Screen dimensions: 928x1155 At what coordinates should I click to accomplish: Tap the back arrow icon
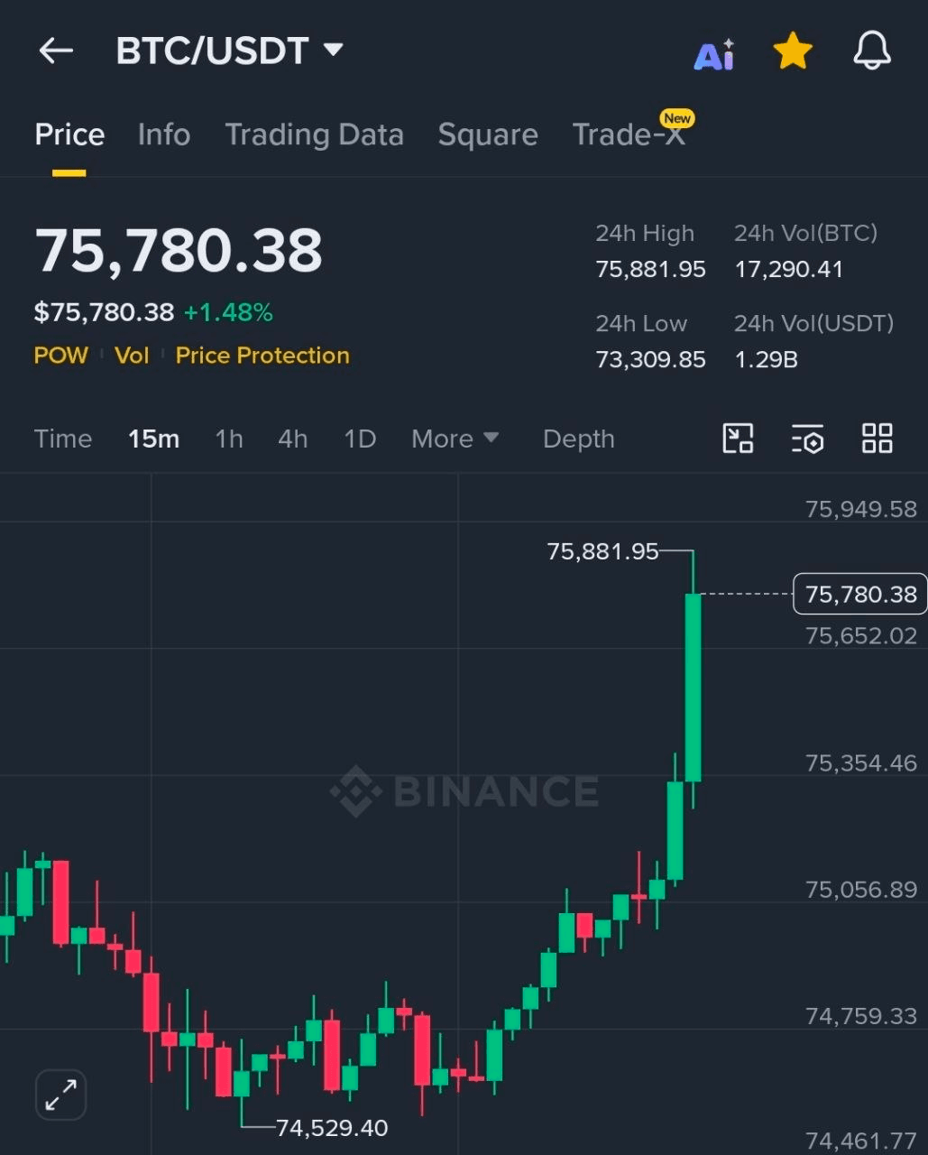(x=56, y=51)
